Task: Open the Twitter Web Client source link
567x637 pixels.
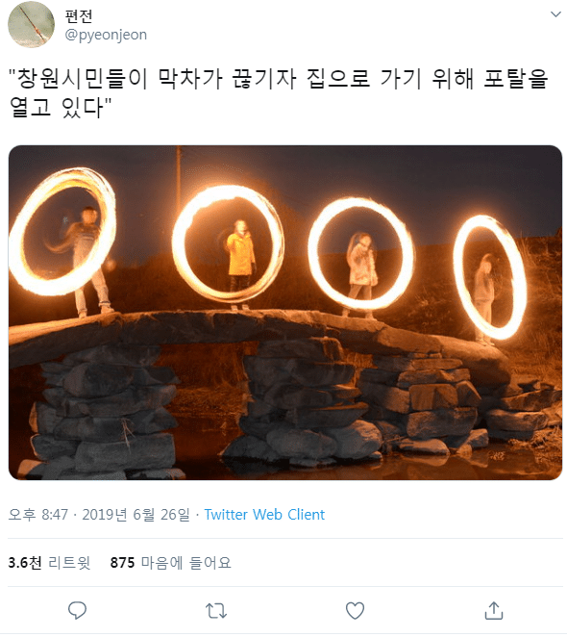Action: point(264,515)
